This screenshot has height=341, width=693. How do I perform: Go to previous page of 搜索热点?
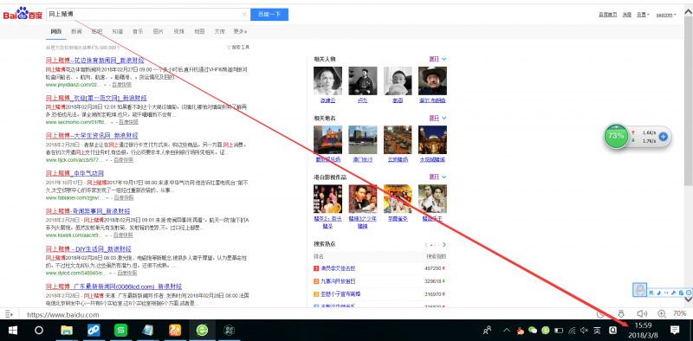pos(426,245)
